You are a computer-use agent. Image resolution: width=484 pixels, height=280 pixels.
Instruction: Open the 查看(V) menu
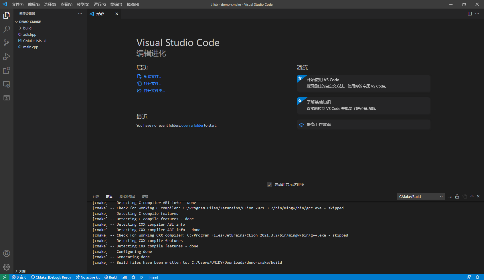[66, 4]
